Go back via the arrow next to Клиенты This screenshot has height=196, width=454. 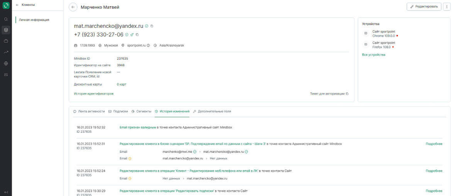click(17, 5)
